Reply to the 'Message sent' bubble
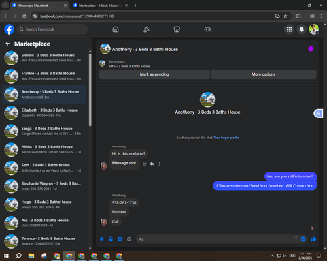This screenshot has width=327, height=261. pyautogui.click(x=152, y=164)
